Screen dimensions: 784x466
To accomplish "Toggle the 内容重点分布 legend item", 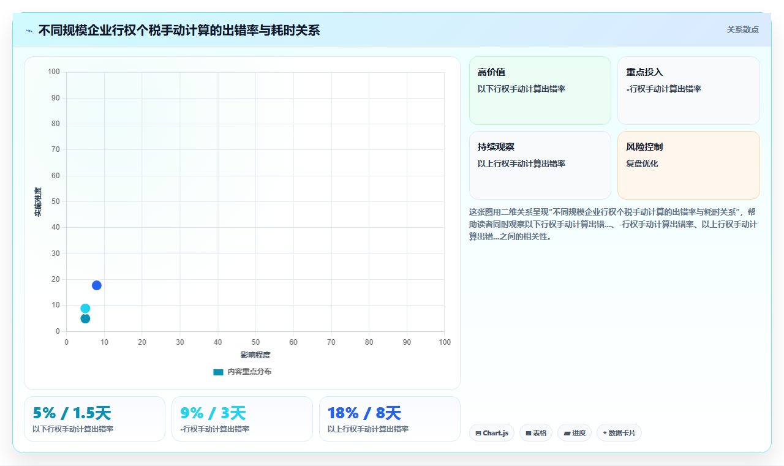I will [x=242, y=372].
